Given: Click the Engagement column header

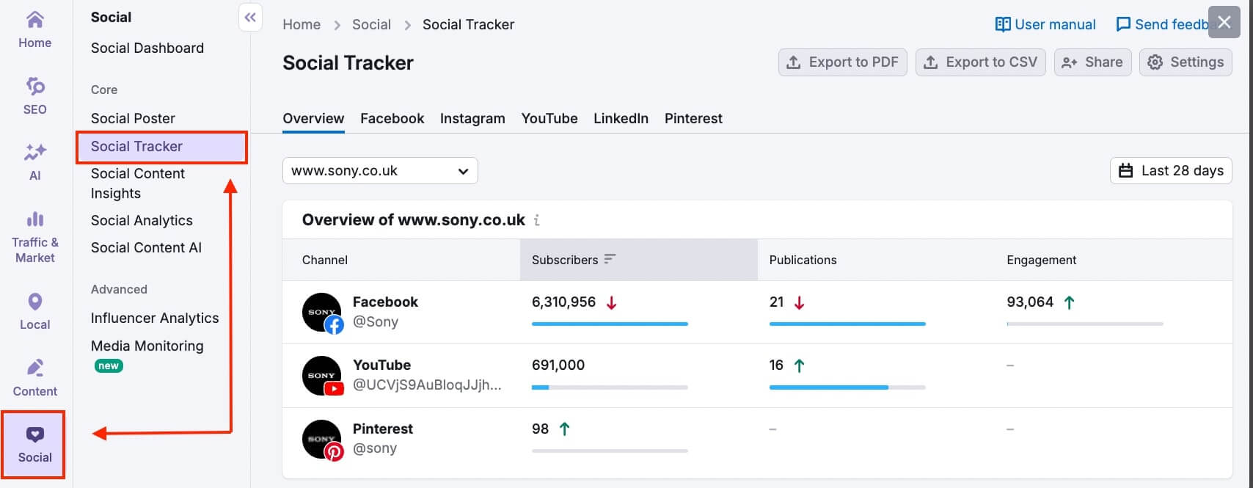Looking at the screenshot, I should click(1041, 260).
